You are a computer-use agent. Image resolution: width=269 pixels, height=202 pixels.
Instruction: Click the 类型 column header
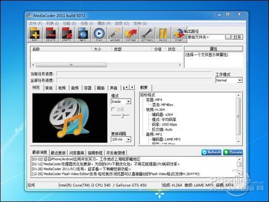click(x=132, y=49)
